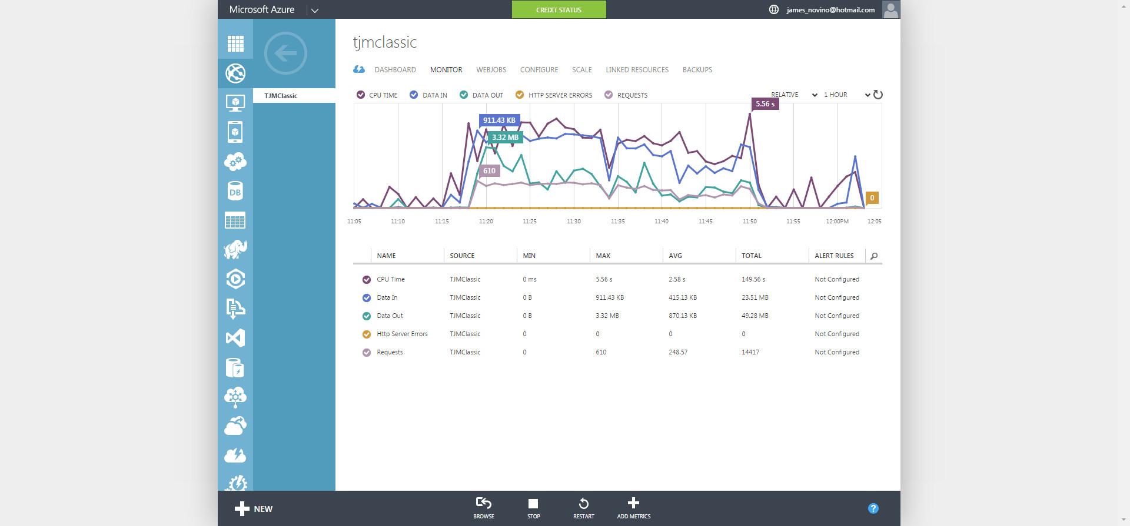Select the MONITOR tab
The height and width of the screenshot is (526, 1130).
(x=446, y=70)
